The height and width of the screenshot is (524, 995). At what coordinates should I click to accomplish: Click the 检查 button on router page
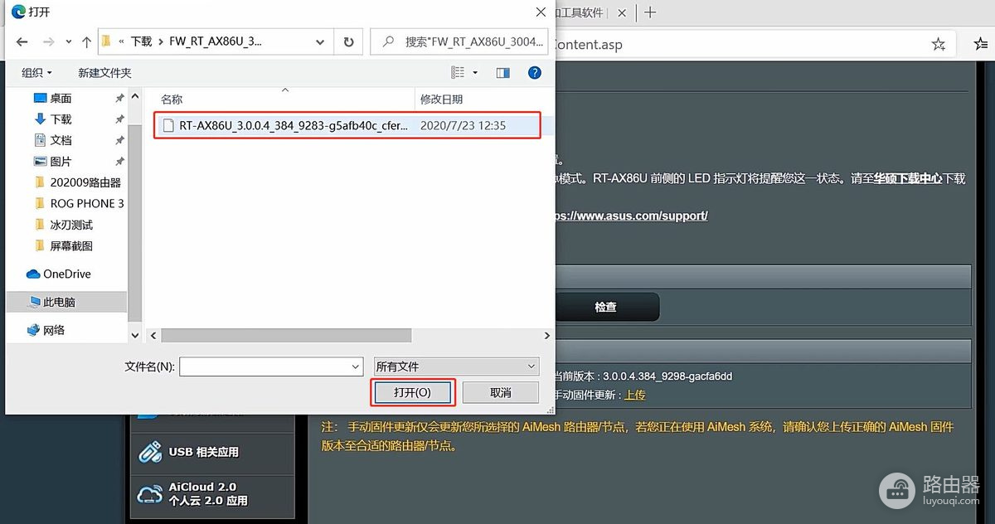[605, 307]
